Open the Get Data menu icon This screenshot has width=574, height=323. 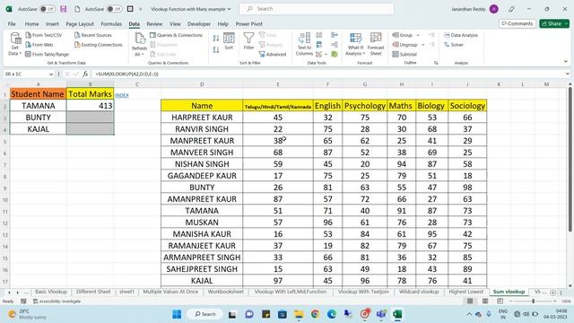click(x=15, y=39)
